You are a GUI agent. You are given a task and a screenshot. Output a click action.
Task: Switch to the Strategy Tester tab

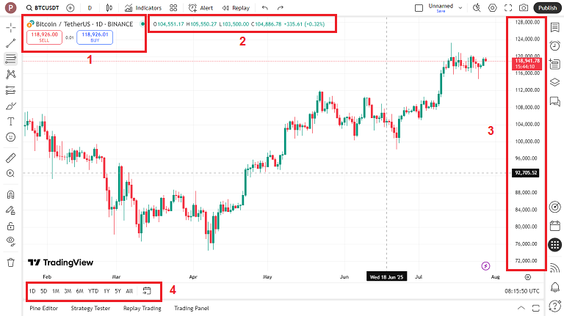pyautogui.click(x=90, y=308)
